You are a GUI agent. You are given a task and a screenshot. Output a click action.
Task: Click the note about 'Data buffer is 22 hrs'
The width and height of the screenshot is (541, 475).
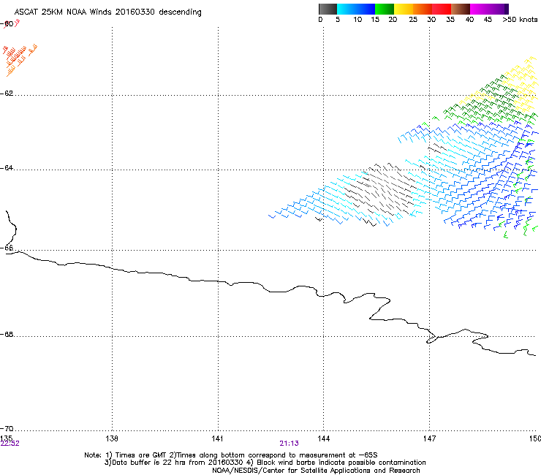click(265, 463)
